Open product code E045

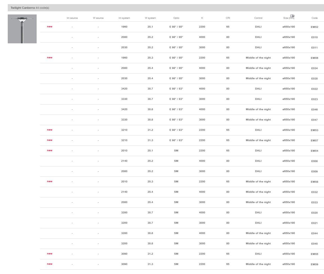(x=314, y=244)
